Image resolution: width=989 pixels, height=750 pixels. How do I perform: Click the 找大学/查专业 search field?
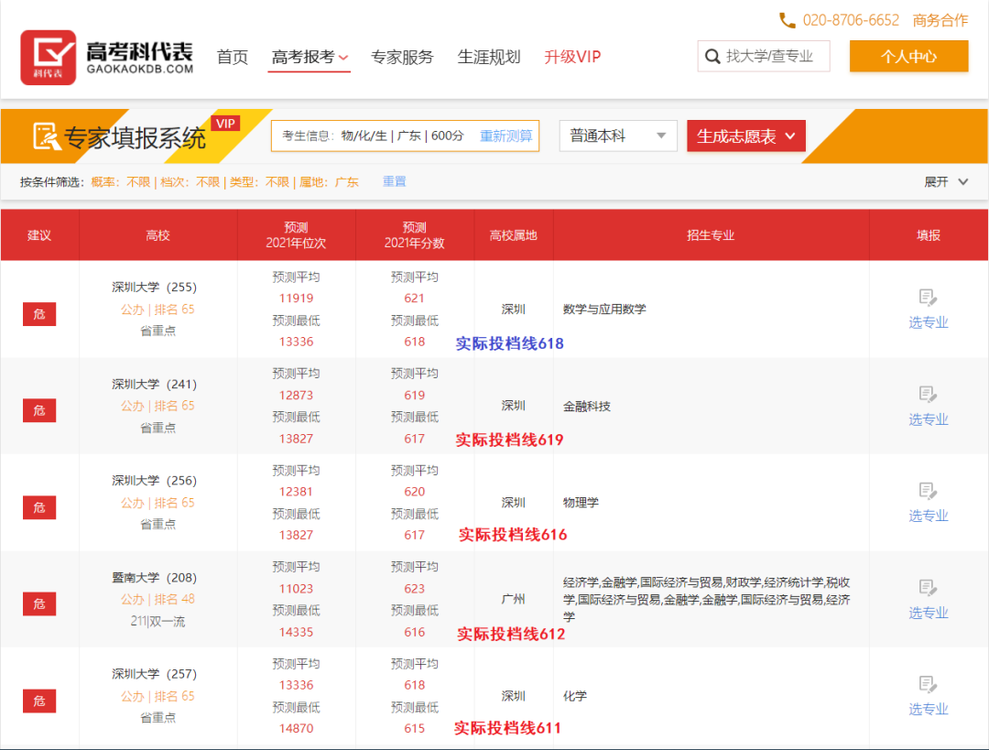pyautogui.click(x=764, y=56)
